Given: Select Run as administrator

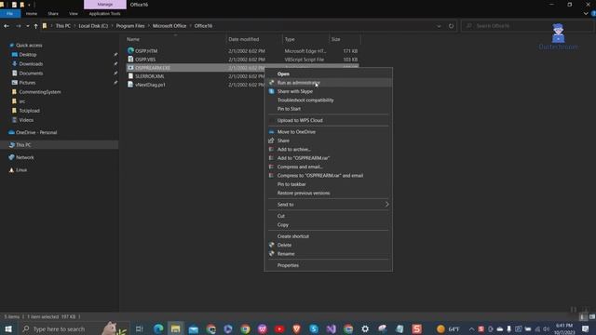Looking at the screenshot, I should [x=328, y=83].
